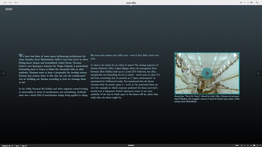
Task: Copy link via bottom bar link icon
Action: click(x=242, y=145)
